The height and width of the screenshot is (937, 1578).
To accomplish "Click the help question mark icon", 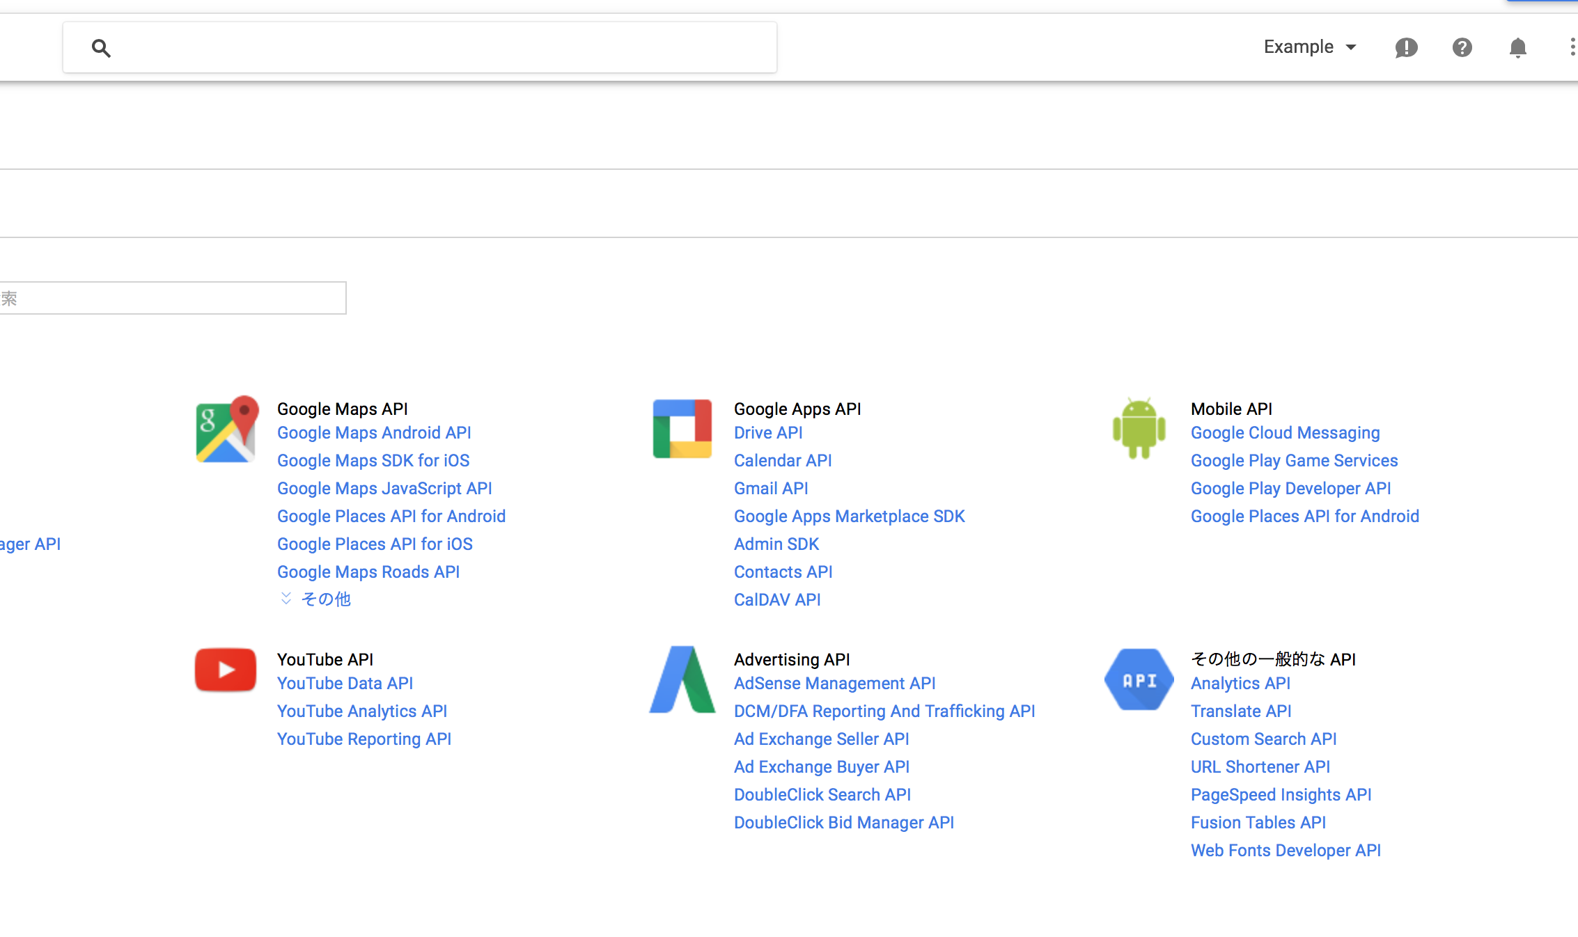I will tap(1463, 47).
